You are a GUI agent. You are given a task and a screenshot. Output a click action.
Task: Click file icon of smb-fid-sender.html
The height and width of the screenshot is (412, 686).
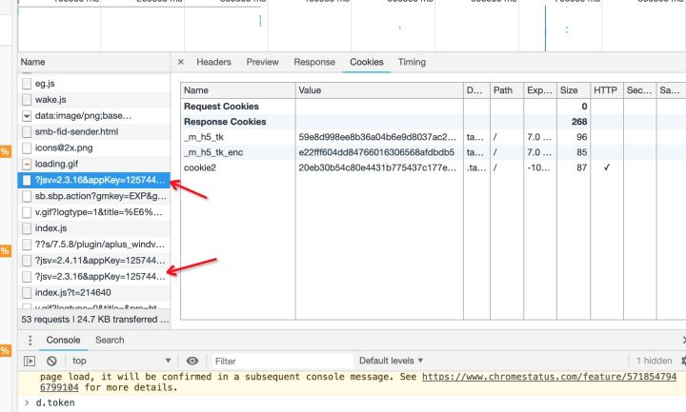27,132
